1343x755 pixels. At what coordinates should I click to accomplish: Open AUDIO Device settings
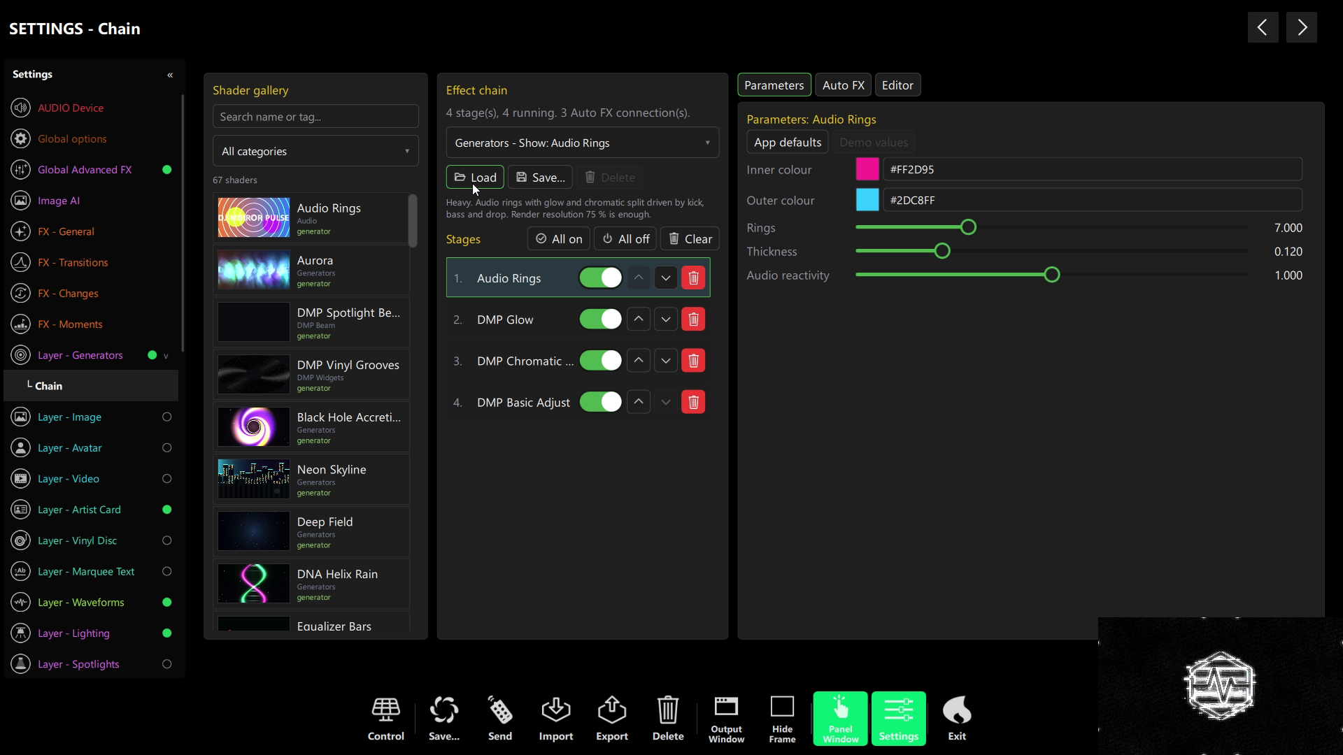71,108
